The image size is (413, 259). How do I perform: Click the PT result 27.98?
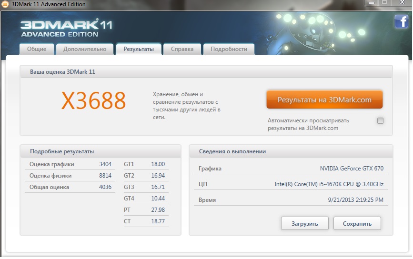158,210
